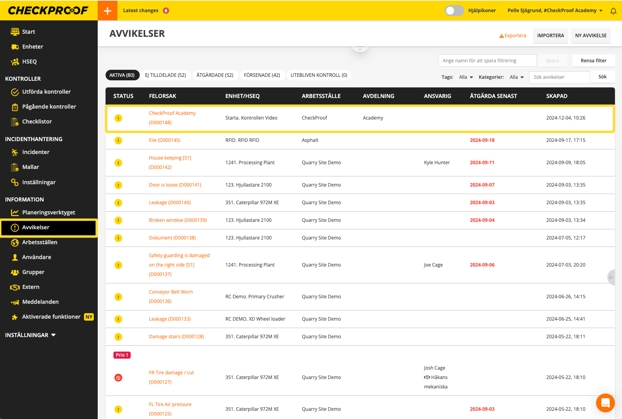The width and height of the screenshot is (622, 419).
Task: Open Enheter truck icon in sidebar
Action: 15,47
